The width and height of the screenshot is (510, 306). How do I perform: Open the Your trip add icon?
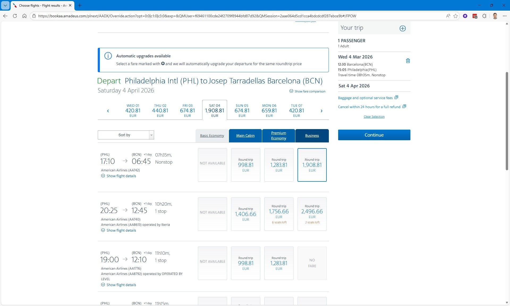pos(402,28)
